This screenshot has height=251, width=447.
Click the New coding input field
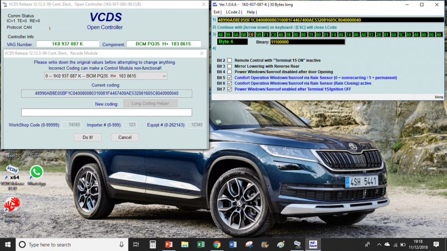click(x=107, y=112)
